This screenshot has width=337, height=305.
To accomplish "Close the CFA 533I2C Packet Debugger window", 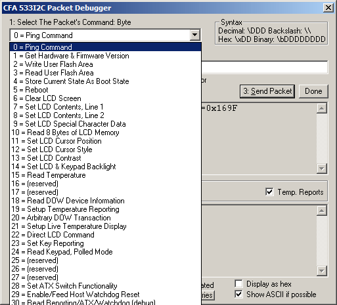I will coord(328,8).
